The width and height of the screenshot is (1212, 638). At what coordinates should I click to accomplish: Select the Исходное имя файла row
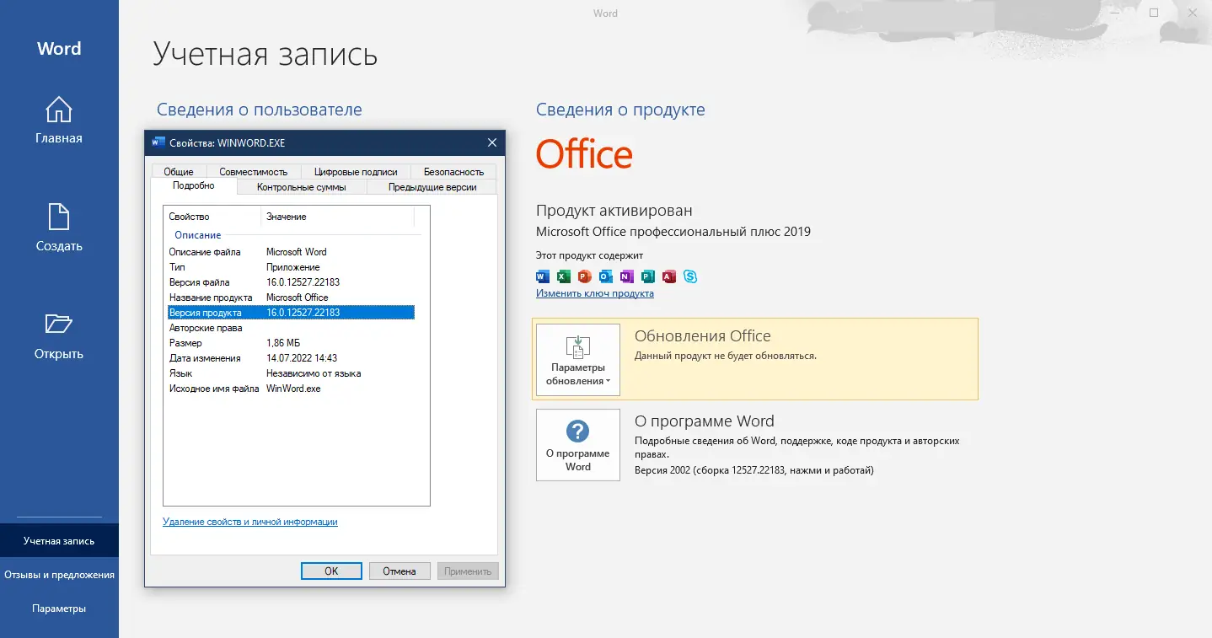click(x=291, y=389)
